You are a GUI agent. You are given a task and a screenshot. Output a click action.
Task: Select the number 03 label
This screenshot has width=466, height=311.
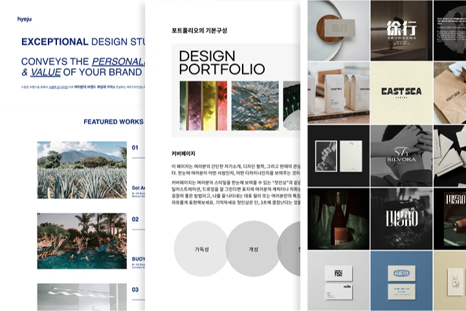[135, 290]
